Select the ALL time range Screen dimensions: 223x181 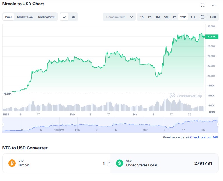[193, 17]
